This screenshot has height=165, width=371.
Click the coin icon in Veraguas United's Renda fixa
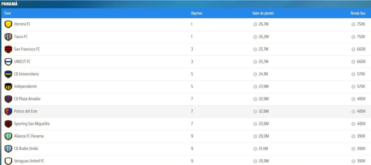point(353,161)
